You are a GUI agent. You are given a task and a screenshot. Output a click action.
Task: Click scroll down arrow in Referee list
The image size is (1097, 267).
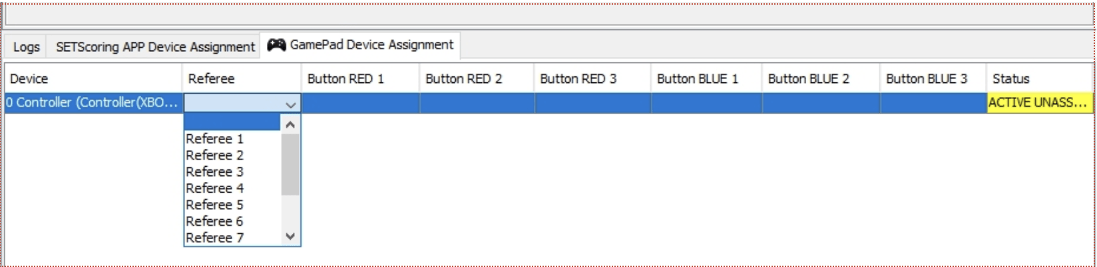[x=290, y=236]
